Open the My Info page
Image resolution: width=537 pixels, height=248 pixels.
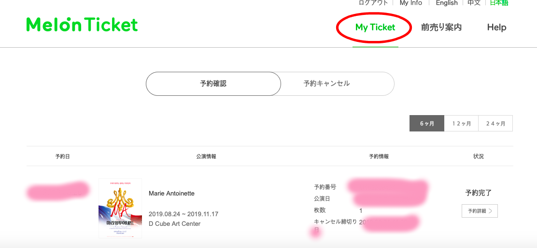click(411, 3)
